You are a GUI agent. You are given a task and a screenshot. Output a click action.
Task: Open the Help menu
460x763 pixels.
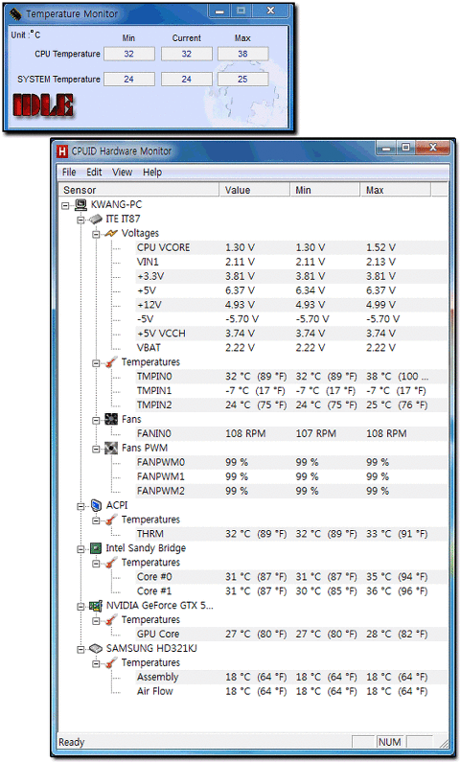tap(152, 173)
